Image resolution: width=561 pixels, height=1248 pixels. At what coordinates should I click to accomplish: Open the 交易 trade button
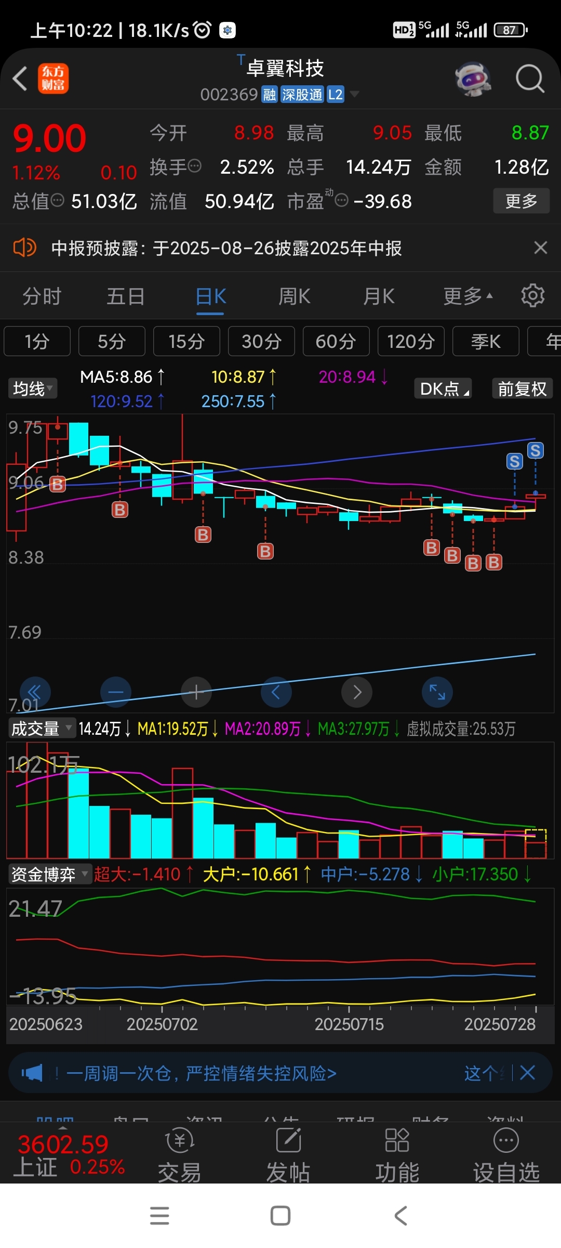pos(179,1156)
